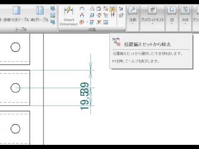The width and height of the screenshot is (199, 149).
Task: Click the 座標寸法テーブル table icon
Action: tap(17, 10)
